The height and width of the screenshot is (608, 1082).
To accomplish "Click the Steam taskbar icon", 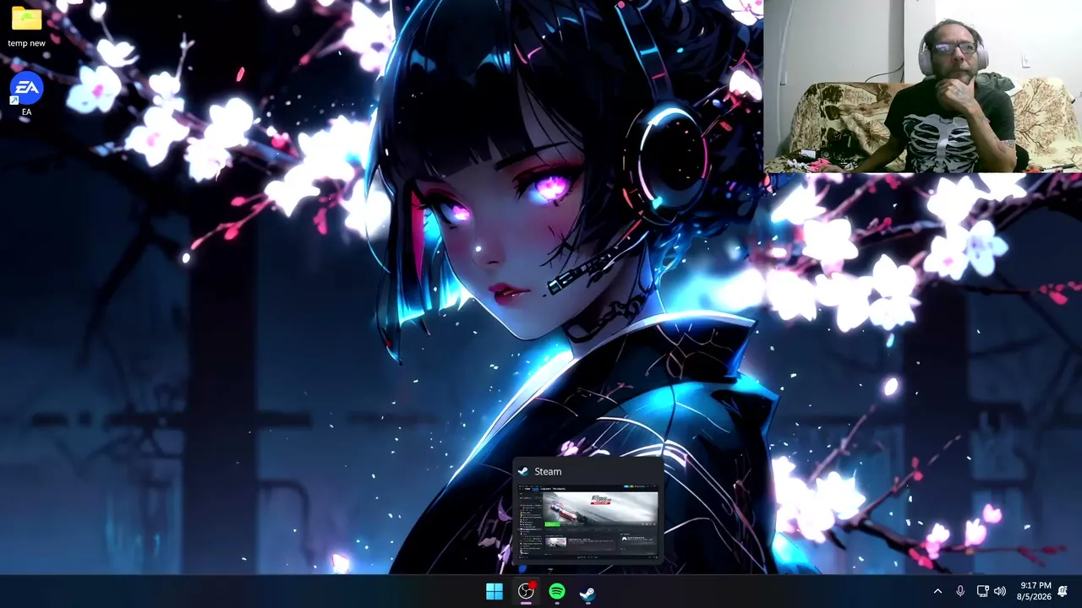I will pos(587,592).
